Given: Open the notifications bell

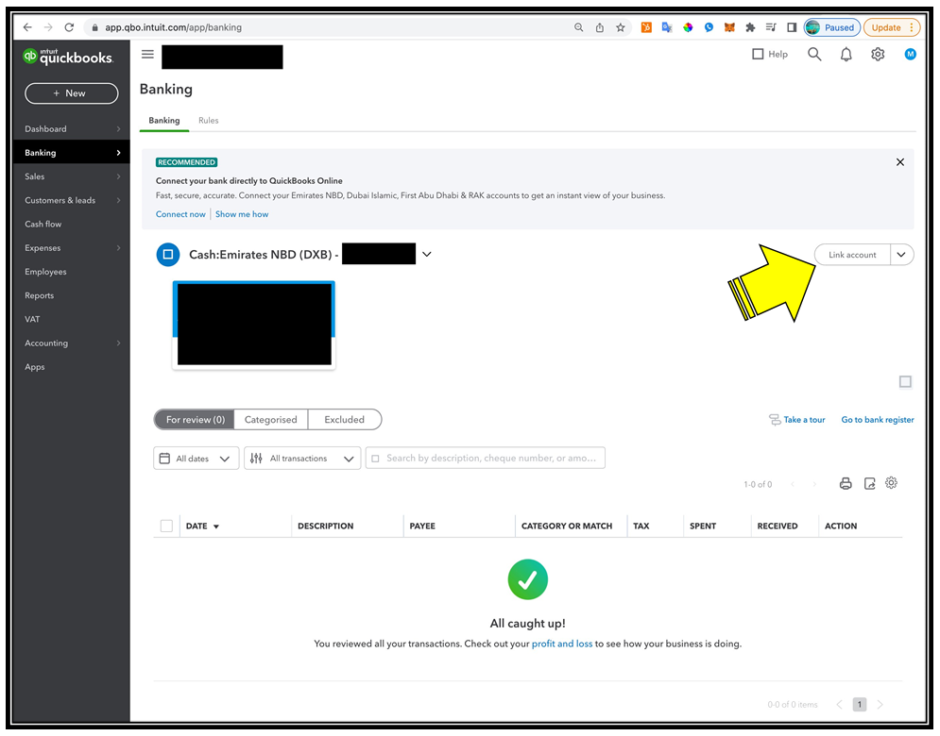Looking at the screenshot, I should click(846, 55).
